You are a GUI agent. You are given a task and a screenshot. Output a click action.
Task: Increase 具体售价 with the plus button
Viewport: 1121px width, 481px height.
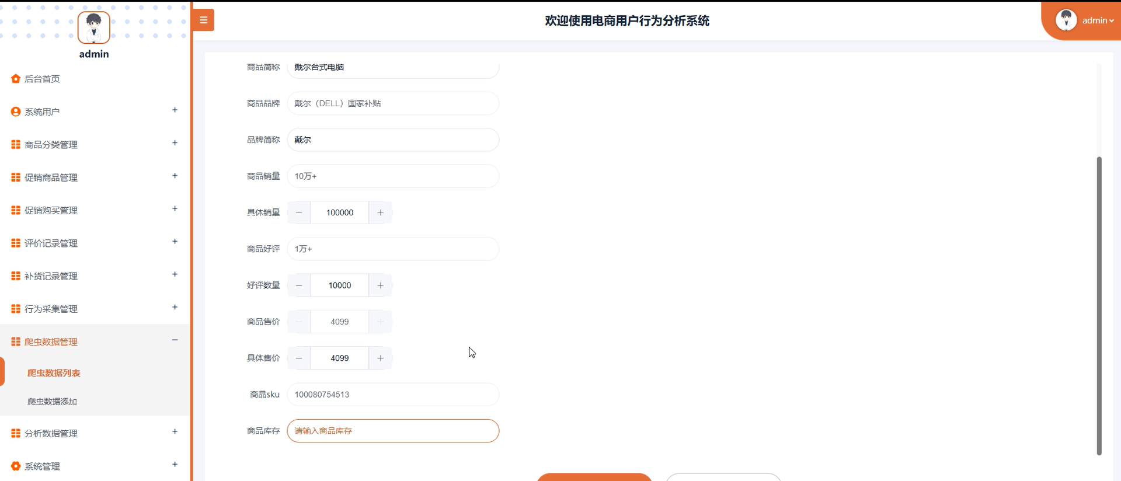coord(380,358)
